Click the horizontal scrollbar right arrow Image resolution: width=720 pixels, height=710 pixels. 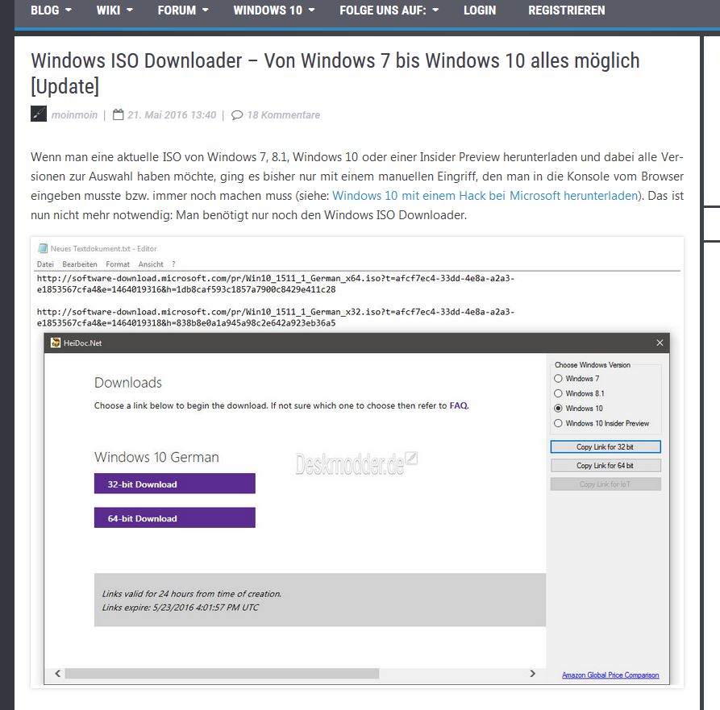533,673
